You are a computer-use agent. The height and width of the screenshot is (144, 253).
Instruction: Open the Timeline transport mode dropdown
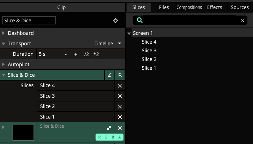tap(108, 44)
